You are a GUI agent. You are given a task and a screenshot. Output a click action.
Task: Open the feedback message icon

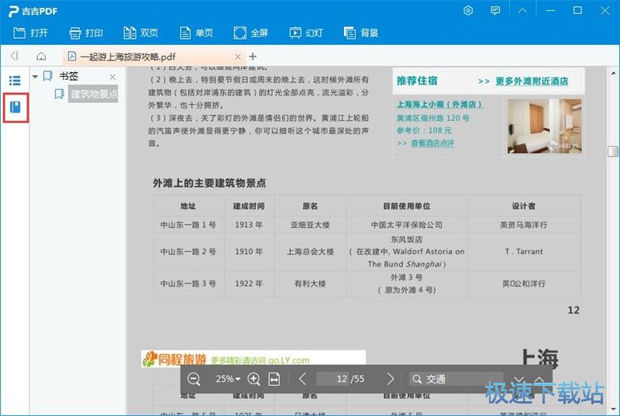click(495, 11)
